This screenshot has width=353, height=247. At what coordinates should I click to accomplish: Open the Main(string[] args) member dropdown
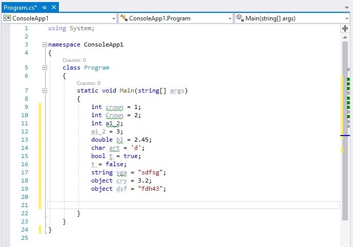click(347, 18)
